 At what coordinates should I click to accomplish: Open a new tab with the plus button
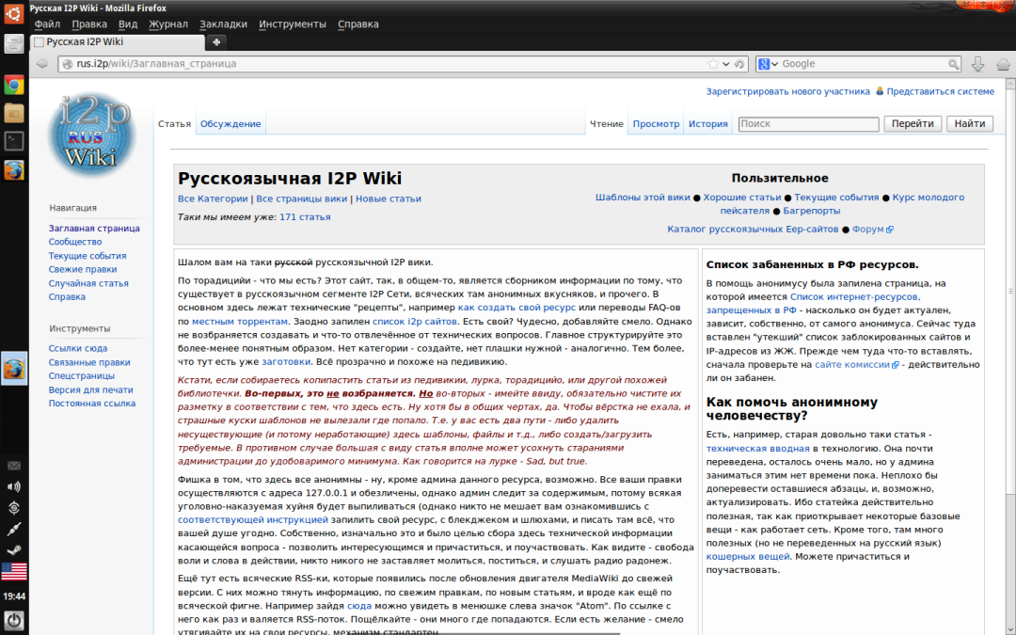pos(216,42)
